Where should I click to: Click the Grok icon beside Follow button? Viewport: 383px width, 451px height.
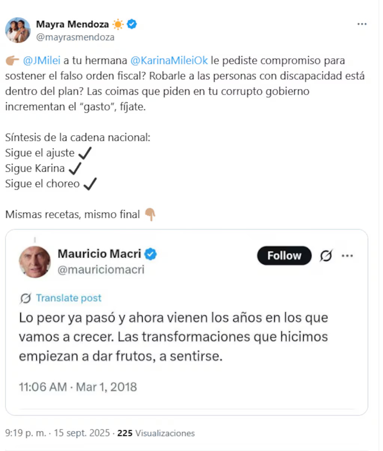point(326,256)
